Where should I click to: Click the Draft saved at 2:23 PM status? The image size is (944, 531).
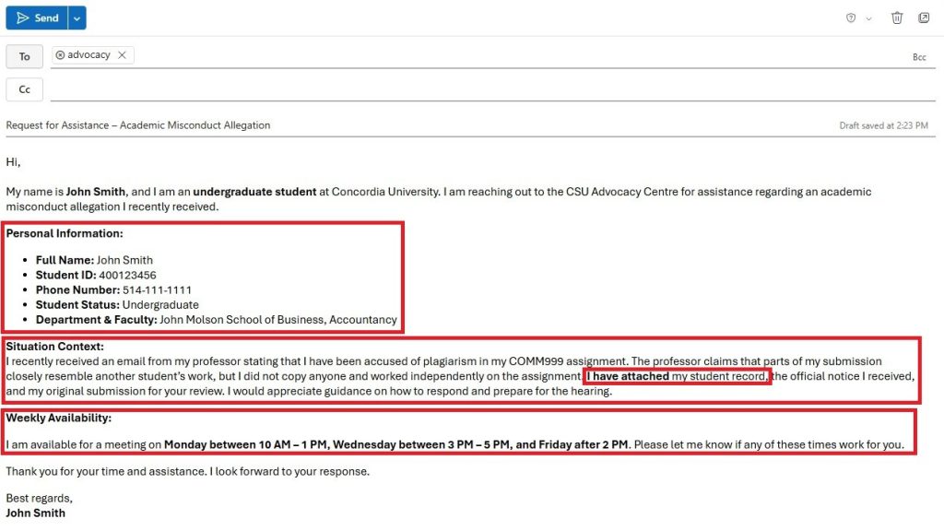[883, 125]
